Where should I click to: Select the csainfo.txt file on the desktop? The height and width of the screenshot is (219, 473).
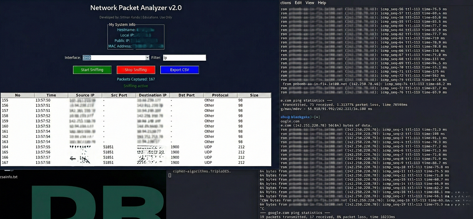pyautogui.click(x=9, y=177)
